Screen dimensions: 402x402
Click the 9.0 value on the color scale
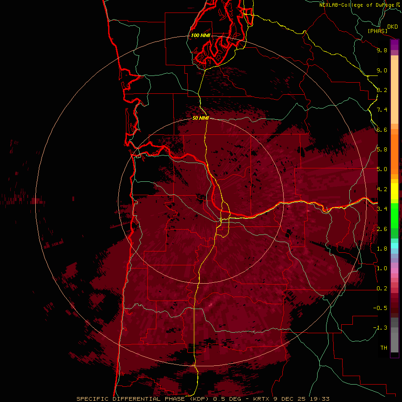point(382,70)
